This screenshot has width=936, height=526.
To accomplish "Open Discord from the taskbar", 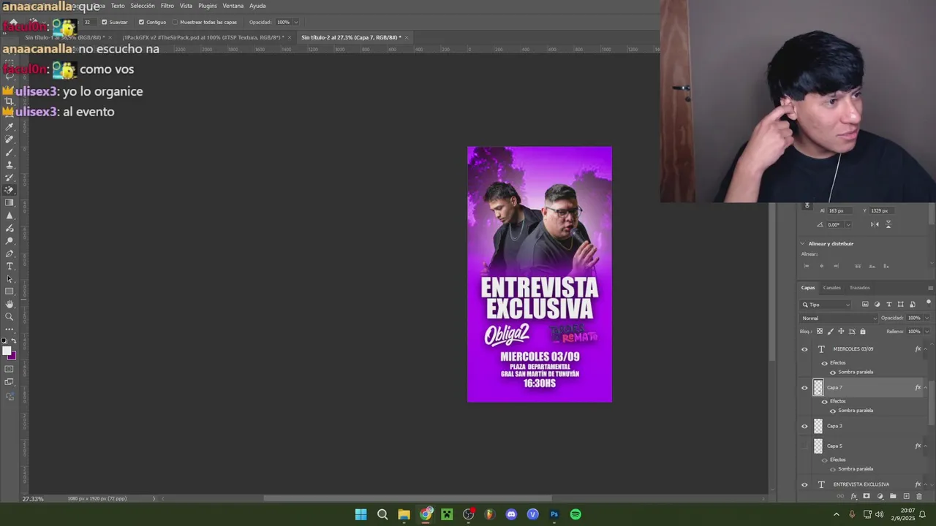I will coord(511,514).
